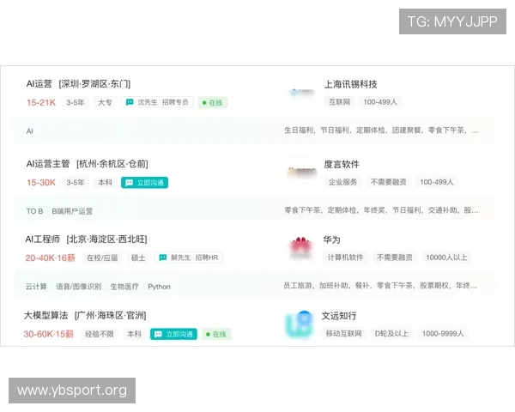Image resolution: width=515 pixels, height=412 pixels.
Task: Click 沈先生 招聘专员 recruiter tag
Action: pos(157,102)
